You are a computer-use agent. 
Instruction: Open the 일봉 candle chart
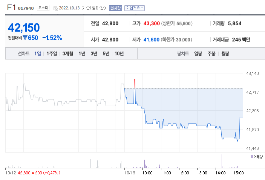pyautogui.click(x=198, y=53)
